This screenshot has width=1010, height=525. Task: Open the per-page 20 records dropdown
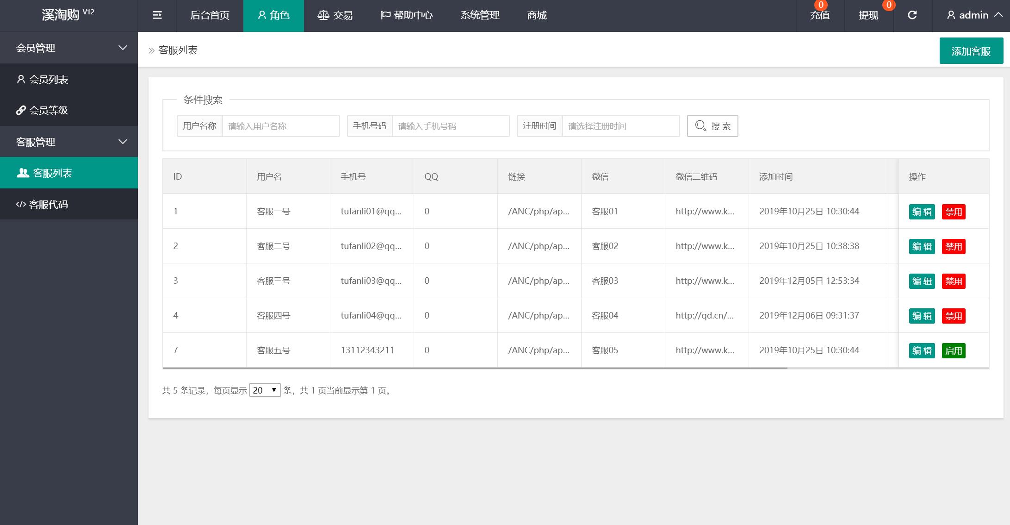(x=265, y=390)
